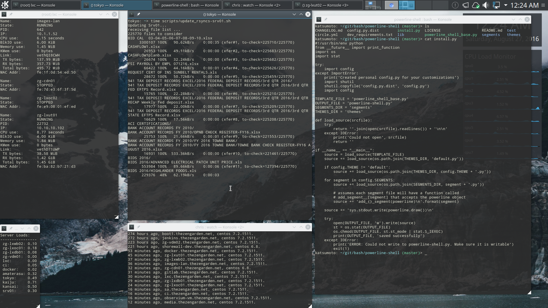Click the megaphone tray icon
This screenshot has height=308, width=548.
click(x=466, y=5)
